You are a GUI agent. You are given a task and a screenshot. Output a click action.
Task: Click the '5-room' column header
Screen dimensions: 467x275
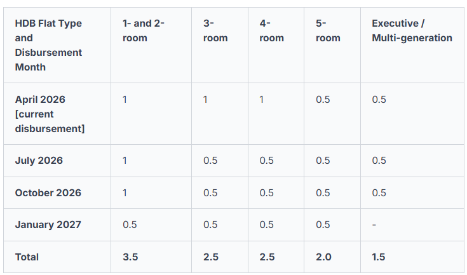(x=328, y=30)
